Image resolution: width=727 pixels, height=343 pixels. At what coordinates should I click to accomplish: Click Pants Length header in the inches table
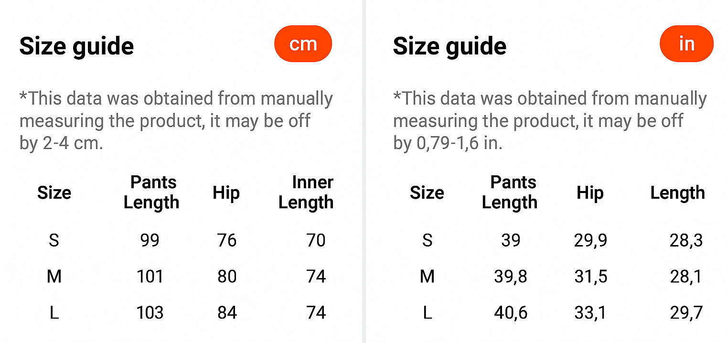tap(510, 192)
